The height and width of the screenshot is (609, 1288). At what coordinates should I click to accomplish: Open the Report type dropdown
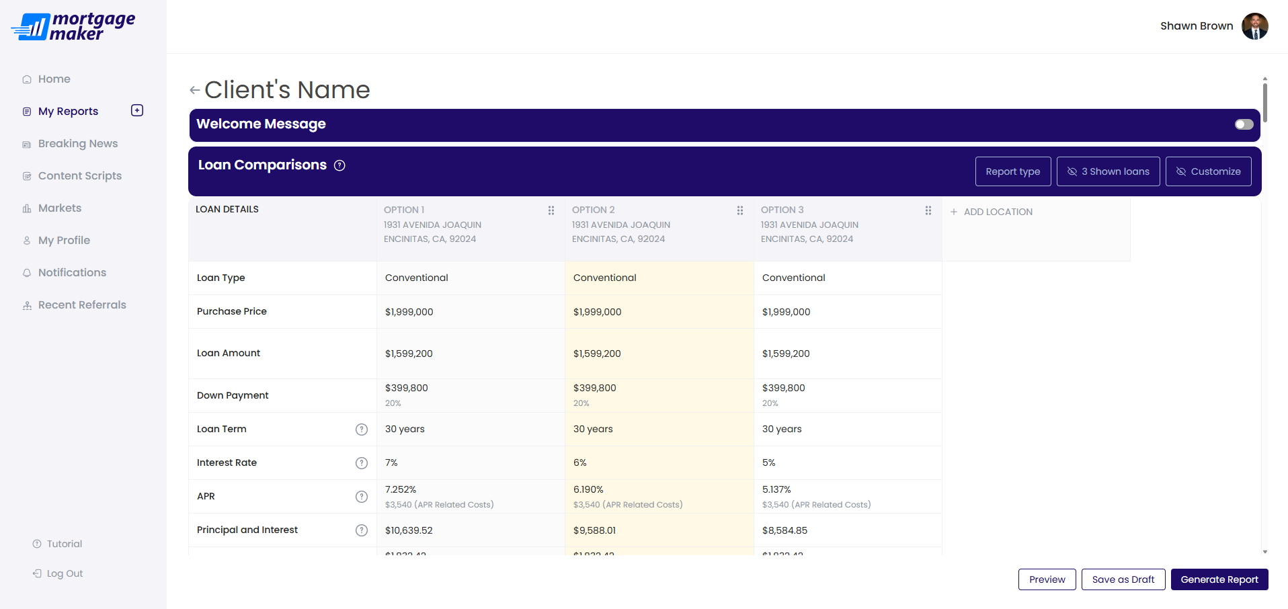[1012, 171]
